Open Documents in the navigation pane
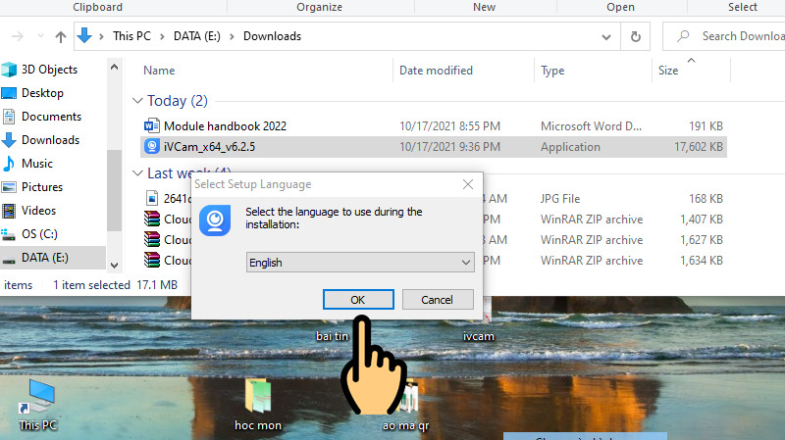 coord(51,117)
